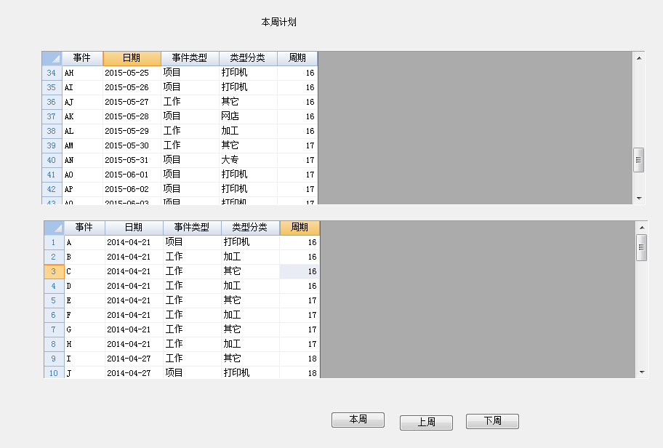The width and height of the screenshot is (663, 448).
Task: Select event cell A in lower table
Action: 84,242
